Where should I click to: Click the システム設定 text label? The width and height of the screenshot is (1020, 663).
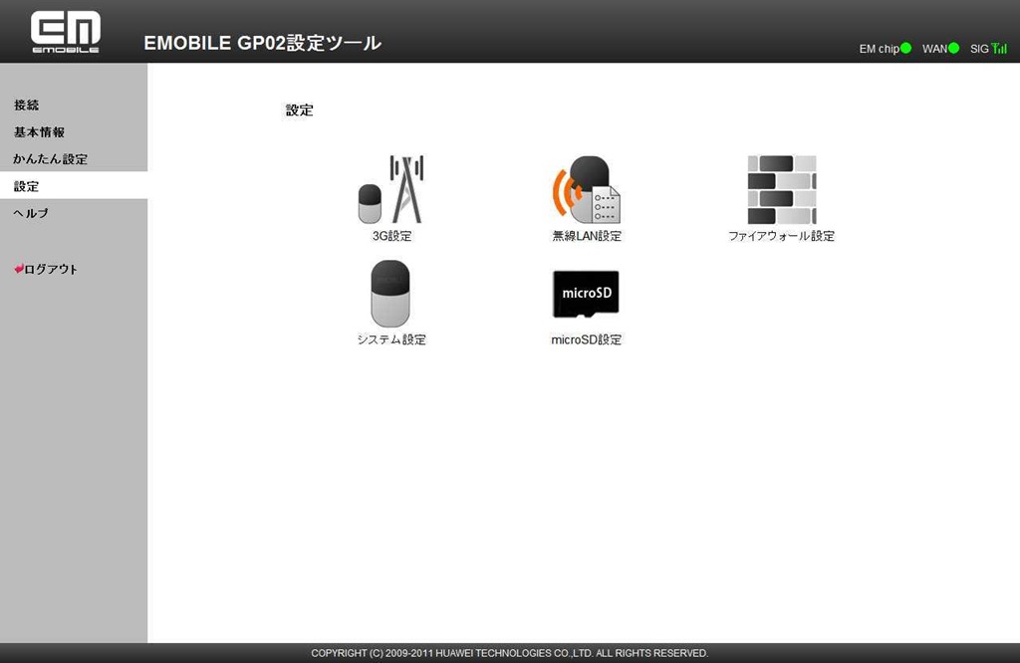(x=390, y=339)
